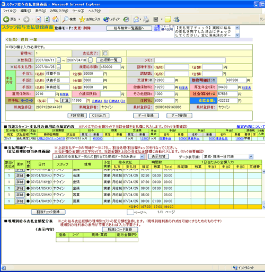Click the ページへ page number field

130,212
